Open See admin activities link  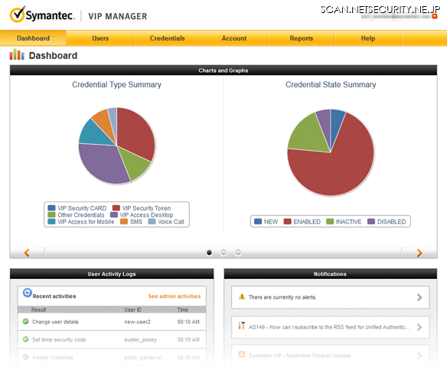click(x=175, y=296)
